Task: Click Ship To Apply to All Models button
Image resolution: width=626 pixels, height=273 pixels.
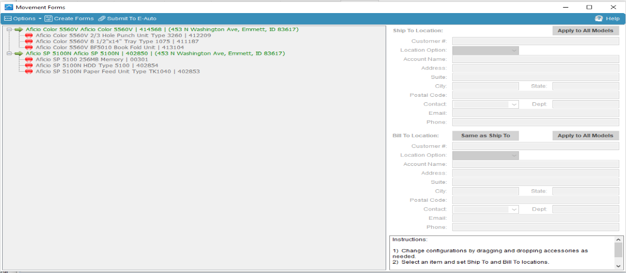Action: pos(585,31)
